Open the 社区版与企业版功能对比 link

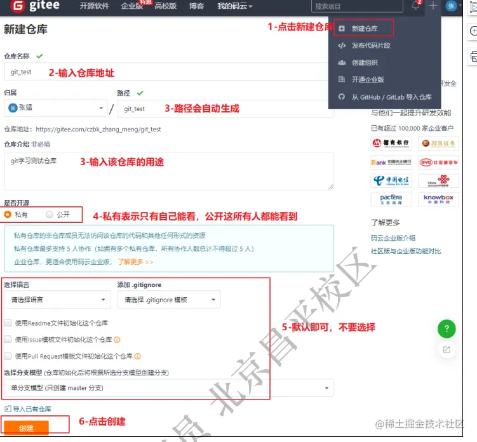coord(406,251)
